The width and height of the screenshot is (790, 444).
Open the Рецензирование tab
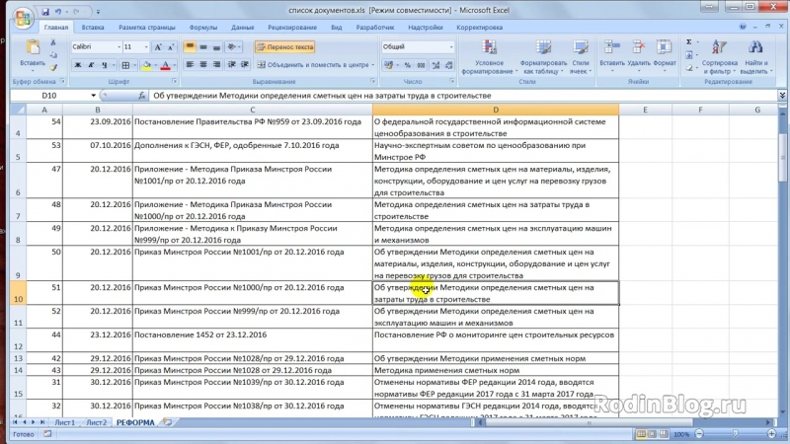click(292, 28)
